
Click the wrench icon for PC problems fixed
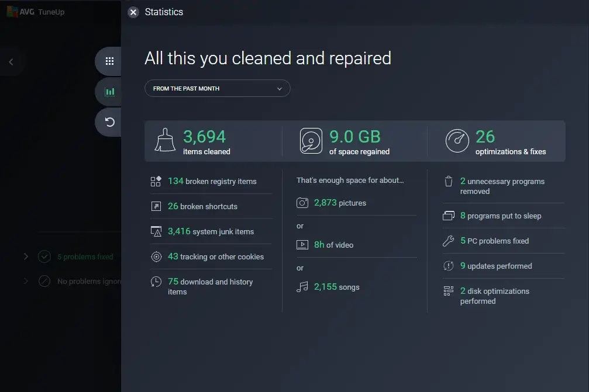(x=449, y=241)
